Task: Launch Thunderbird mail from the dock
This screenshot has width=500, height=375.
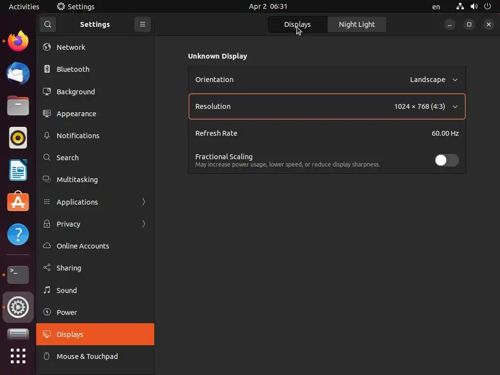Action: pyautogui.click(x=18, y=74)
